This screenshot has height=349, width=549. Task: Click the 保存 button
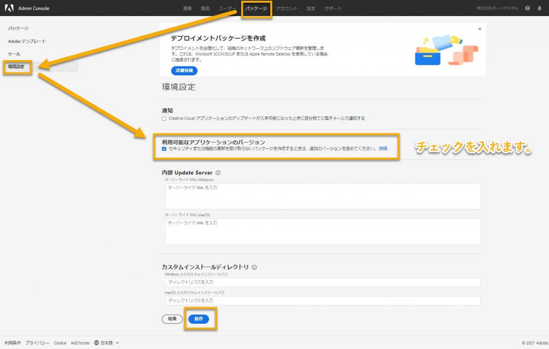[x=198, y=319]
